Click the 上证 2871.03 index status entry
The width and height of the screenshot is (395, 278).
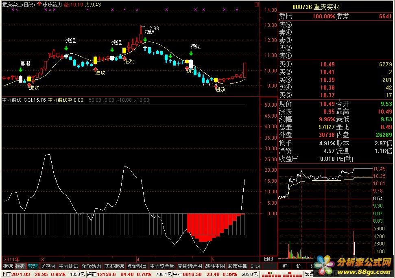[x=42, y=274]
